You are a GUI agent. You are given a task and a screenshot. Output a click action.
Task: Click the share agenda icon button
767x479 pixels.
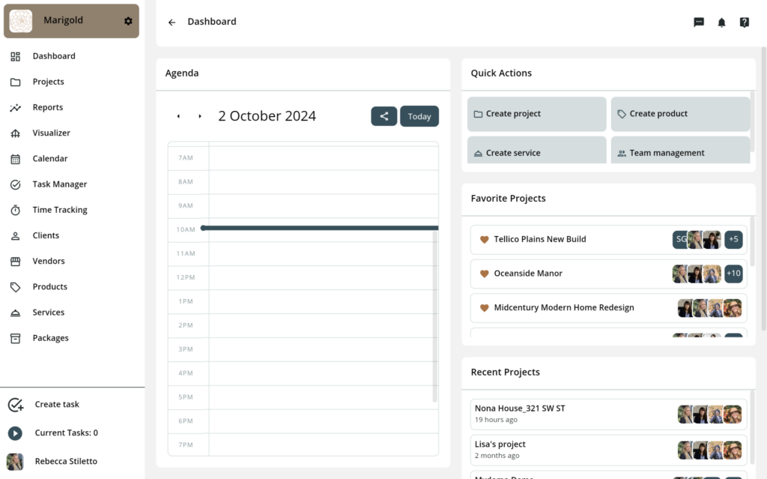(383, 116)
